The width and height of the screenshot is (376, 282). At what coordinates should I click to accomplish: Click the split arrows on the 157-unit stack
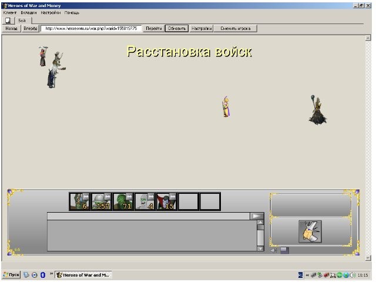(108, 197)
